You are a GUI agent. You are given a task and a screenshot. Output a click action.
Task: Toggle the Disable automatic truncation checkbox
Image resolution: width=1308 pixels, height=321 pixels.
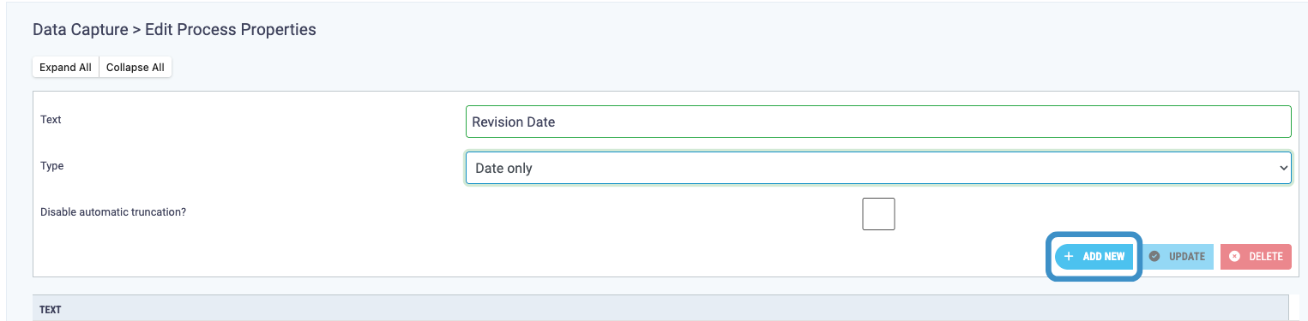coord(878,214)
